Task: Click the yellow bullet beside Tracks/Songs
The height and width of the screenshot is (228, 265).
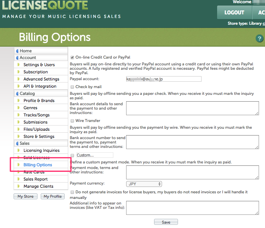Action: click(18, 115)
